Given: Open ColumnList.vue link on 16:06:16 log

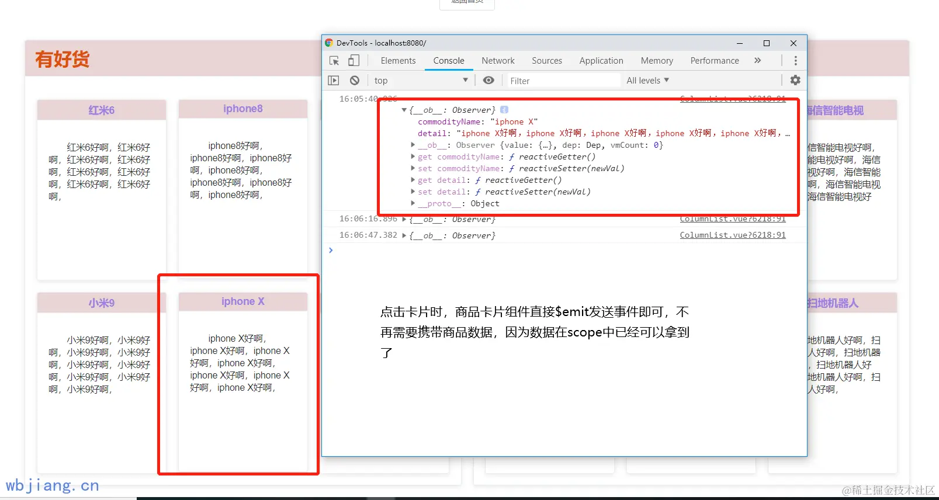Looking at the screenshot, I should (733, 219).
